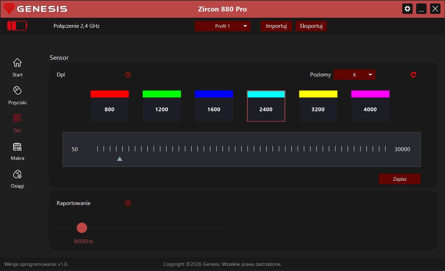Click the Połączenie 2,4 GHz status text
Screen dimensions: 445x271
pos(76,26)
